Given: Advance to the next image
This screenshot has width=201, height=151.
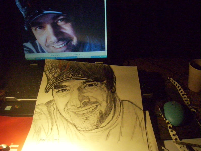Looking at the screenshot, I should click(53, 55).
